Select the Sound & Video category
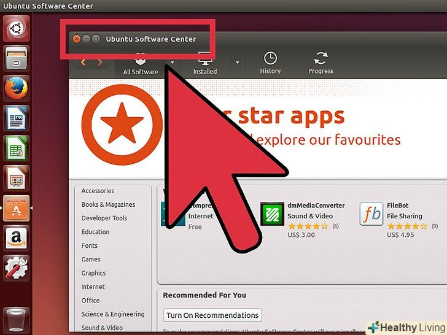This screenshot has width=447, height=335. pos(102,328)
